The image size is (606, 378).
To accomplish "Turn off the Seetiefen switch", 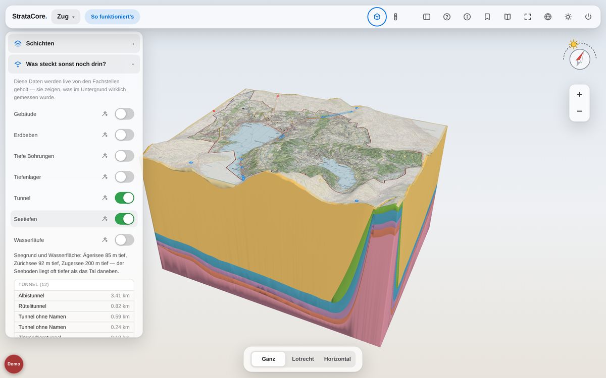I will click(125, 219).
